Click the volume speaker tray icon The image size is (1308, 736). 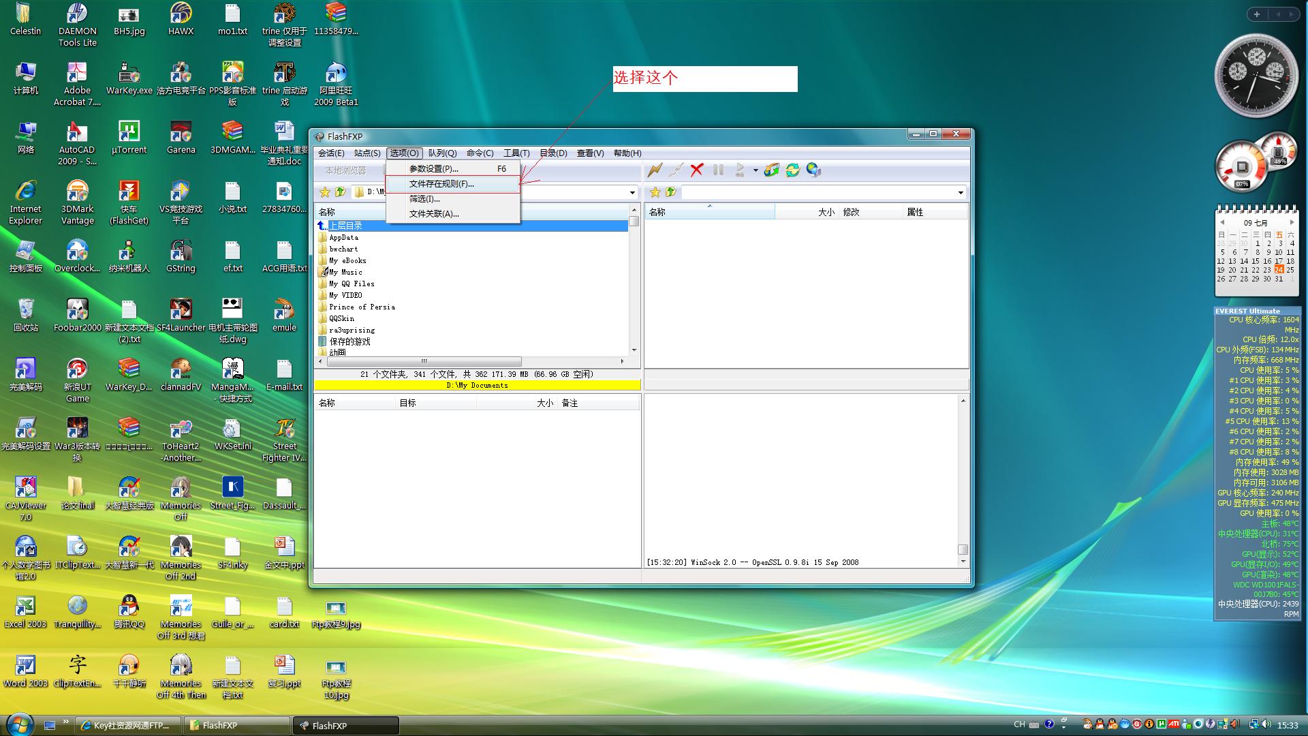click(x=1266, y=724)
